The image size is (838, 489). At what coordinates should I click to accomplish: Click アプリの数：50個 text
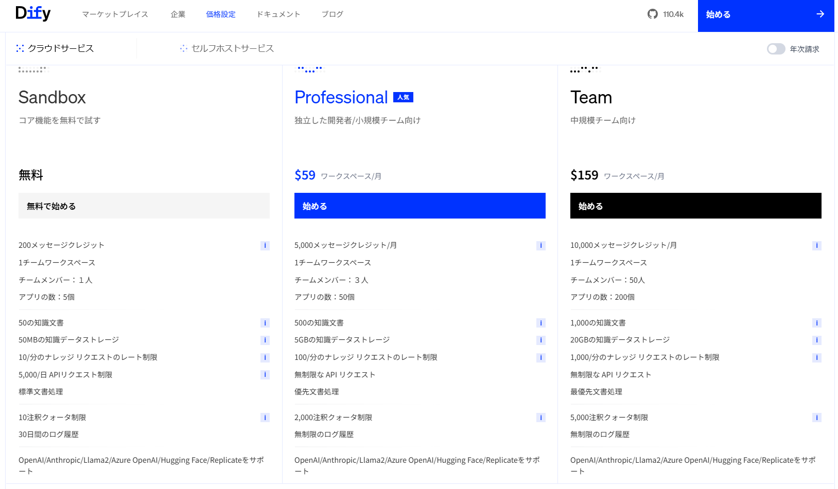coord(324,297)
